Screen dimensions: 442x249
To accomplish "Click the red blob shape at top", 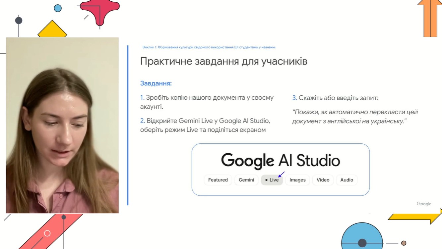I will coord(99,10).
